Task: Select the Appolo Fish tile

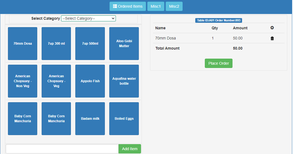Action: coord(90,81)
